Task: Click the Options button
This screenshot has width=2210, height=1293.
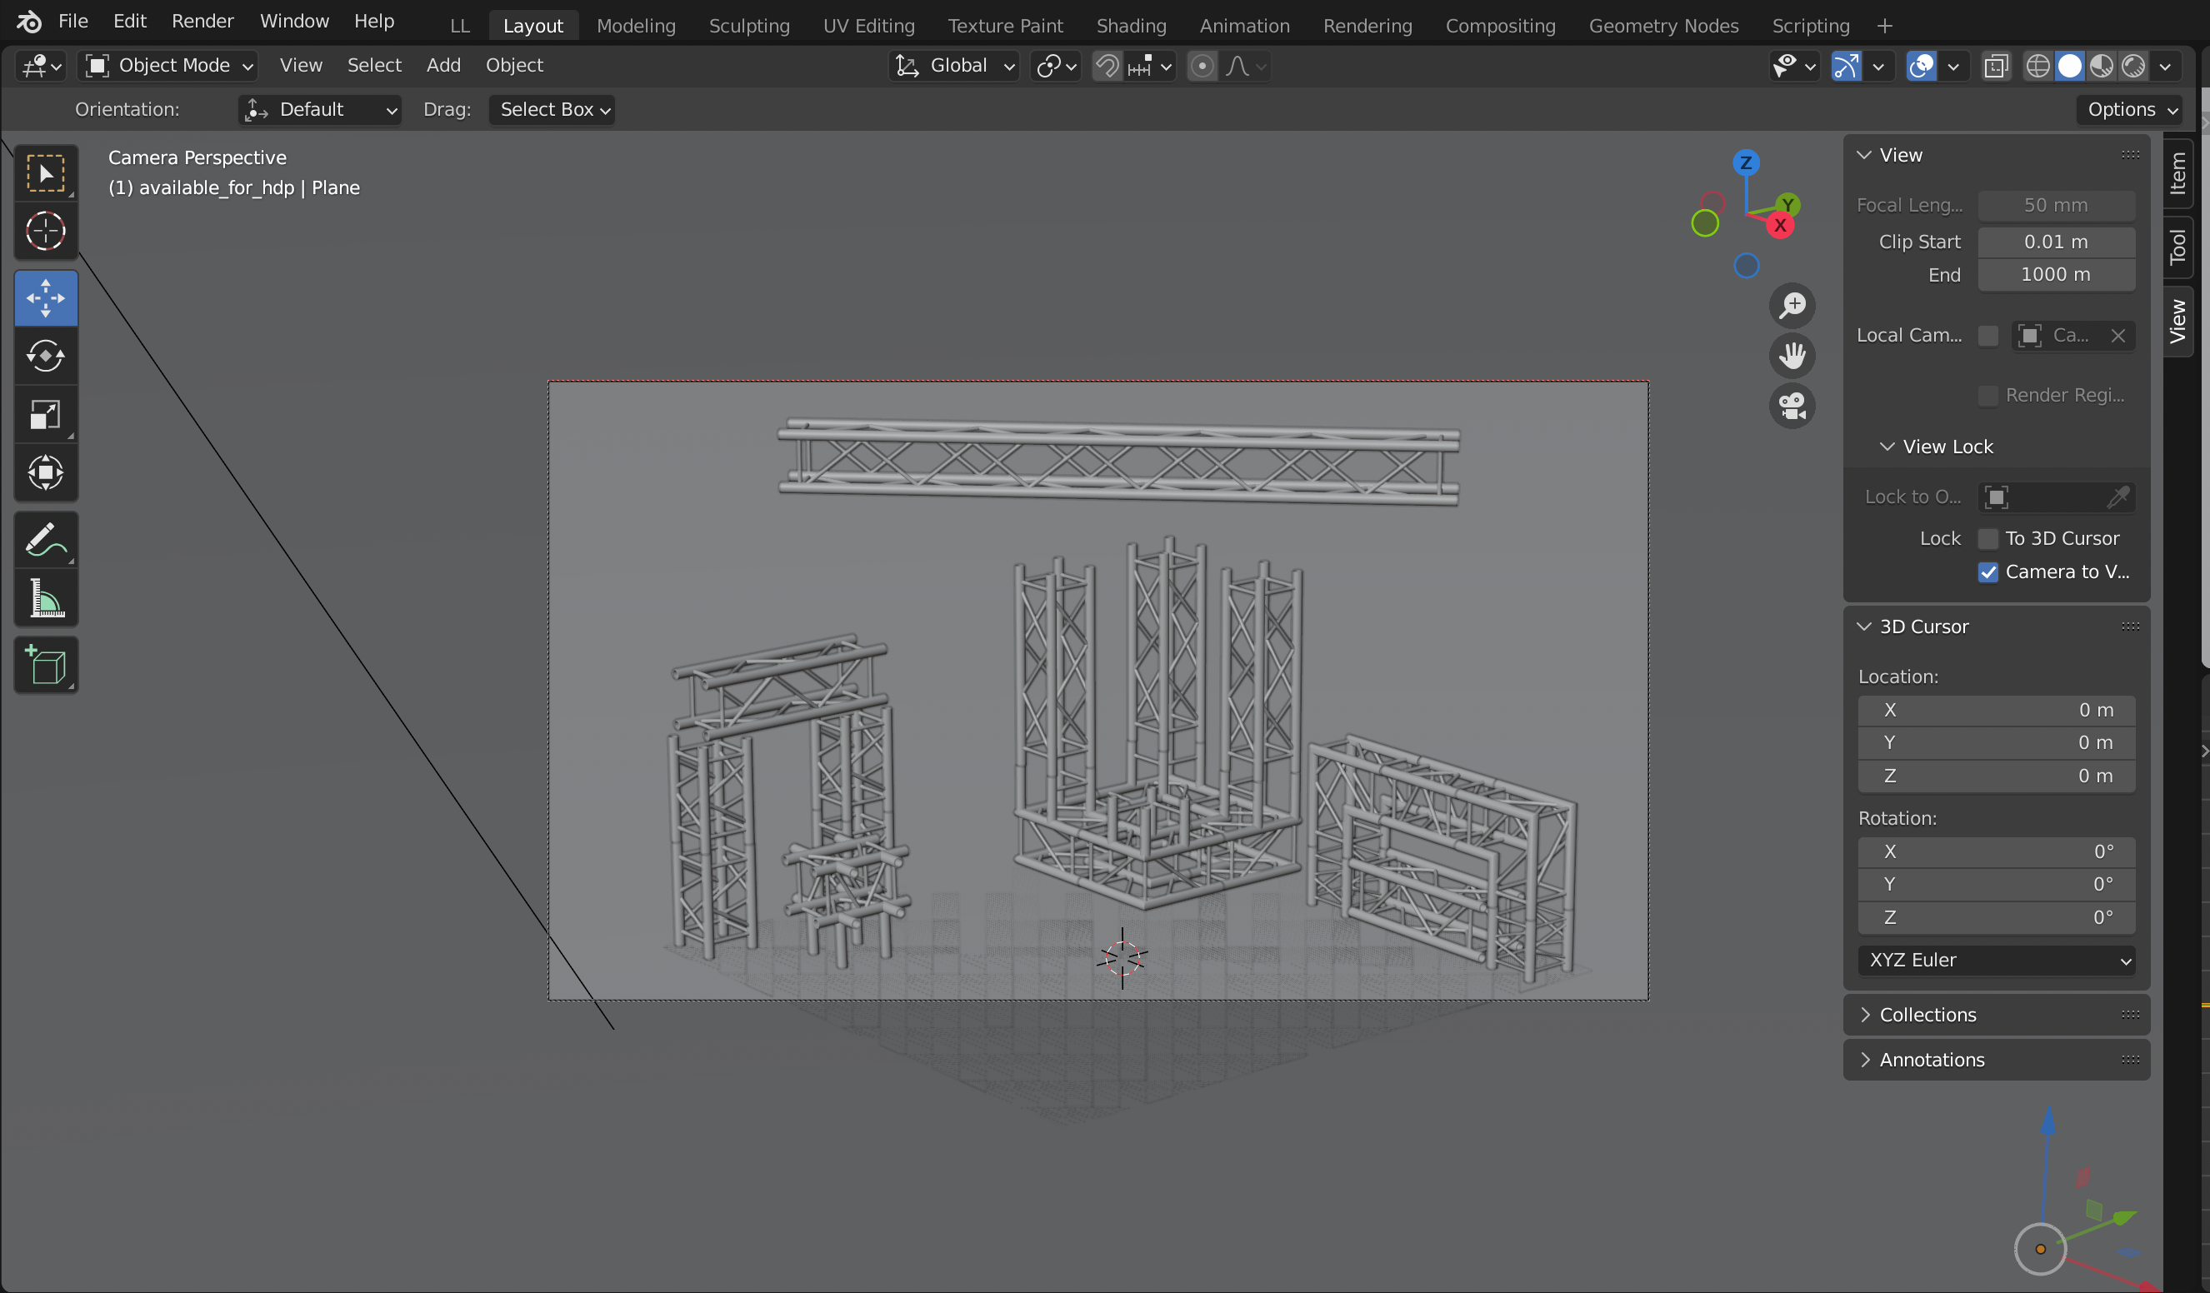Action: click(2130, 110)
